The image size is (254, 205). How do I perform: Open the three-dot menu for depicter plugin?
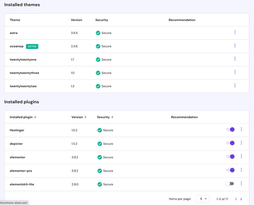click(241, 143)
